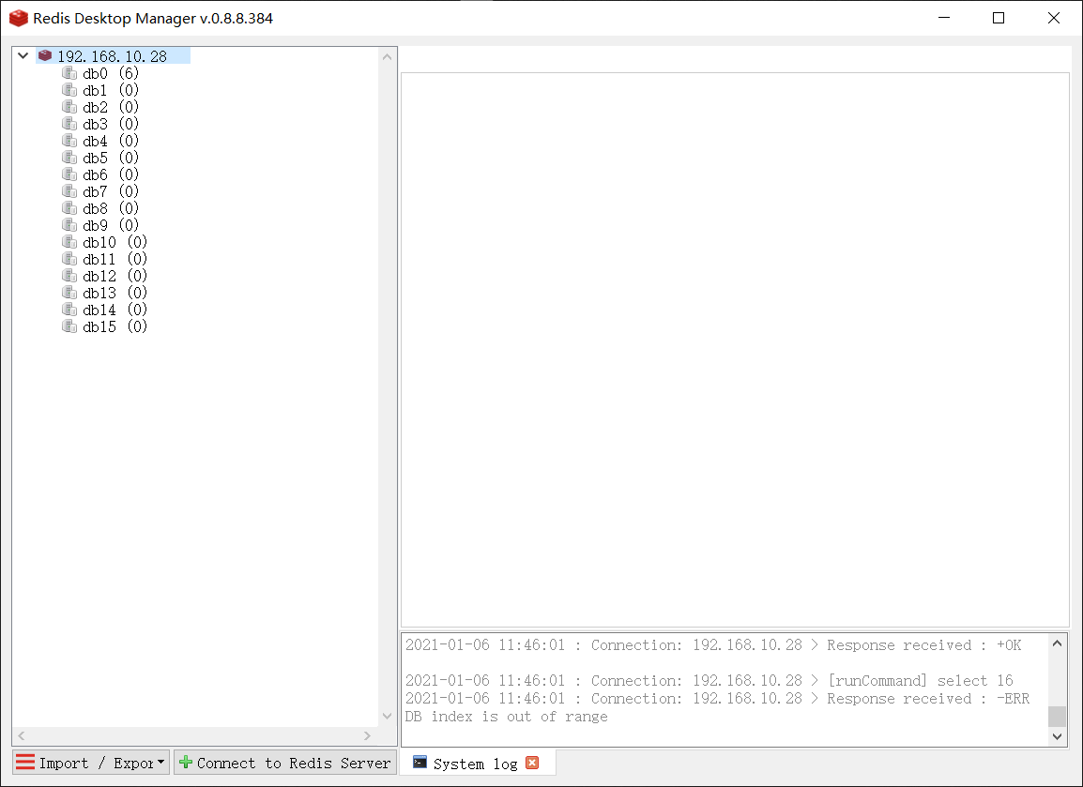Click the terminal icon on System log tab
Screen dimensions: 1083x787
(x=419, y=762)
